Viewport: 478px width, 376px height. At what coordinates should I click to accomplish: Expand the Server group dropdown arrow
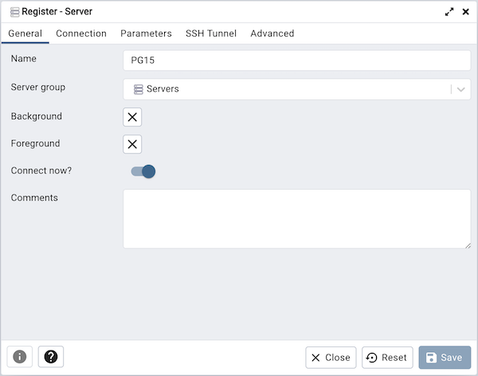point(461,89)
